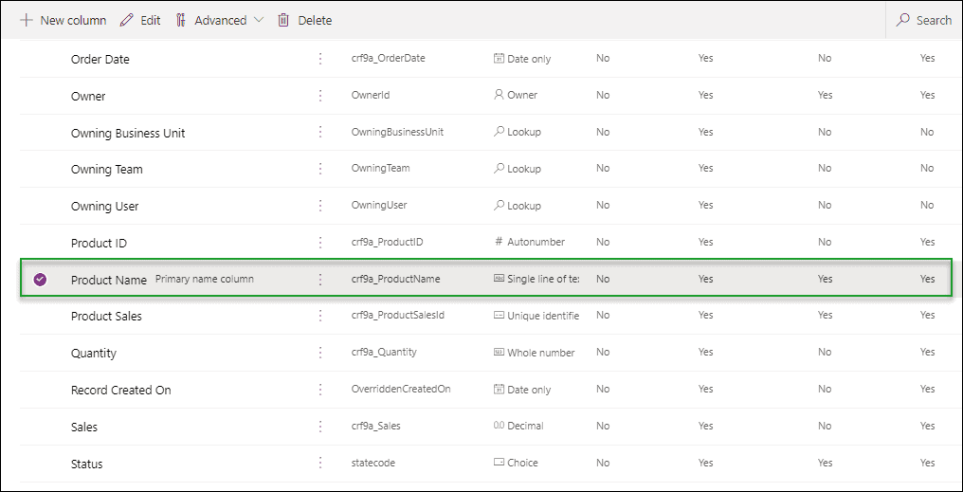963x492 pixels.
Task: Click the Edit pencil button
Action: 140,20
